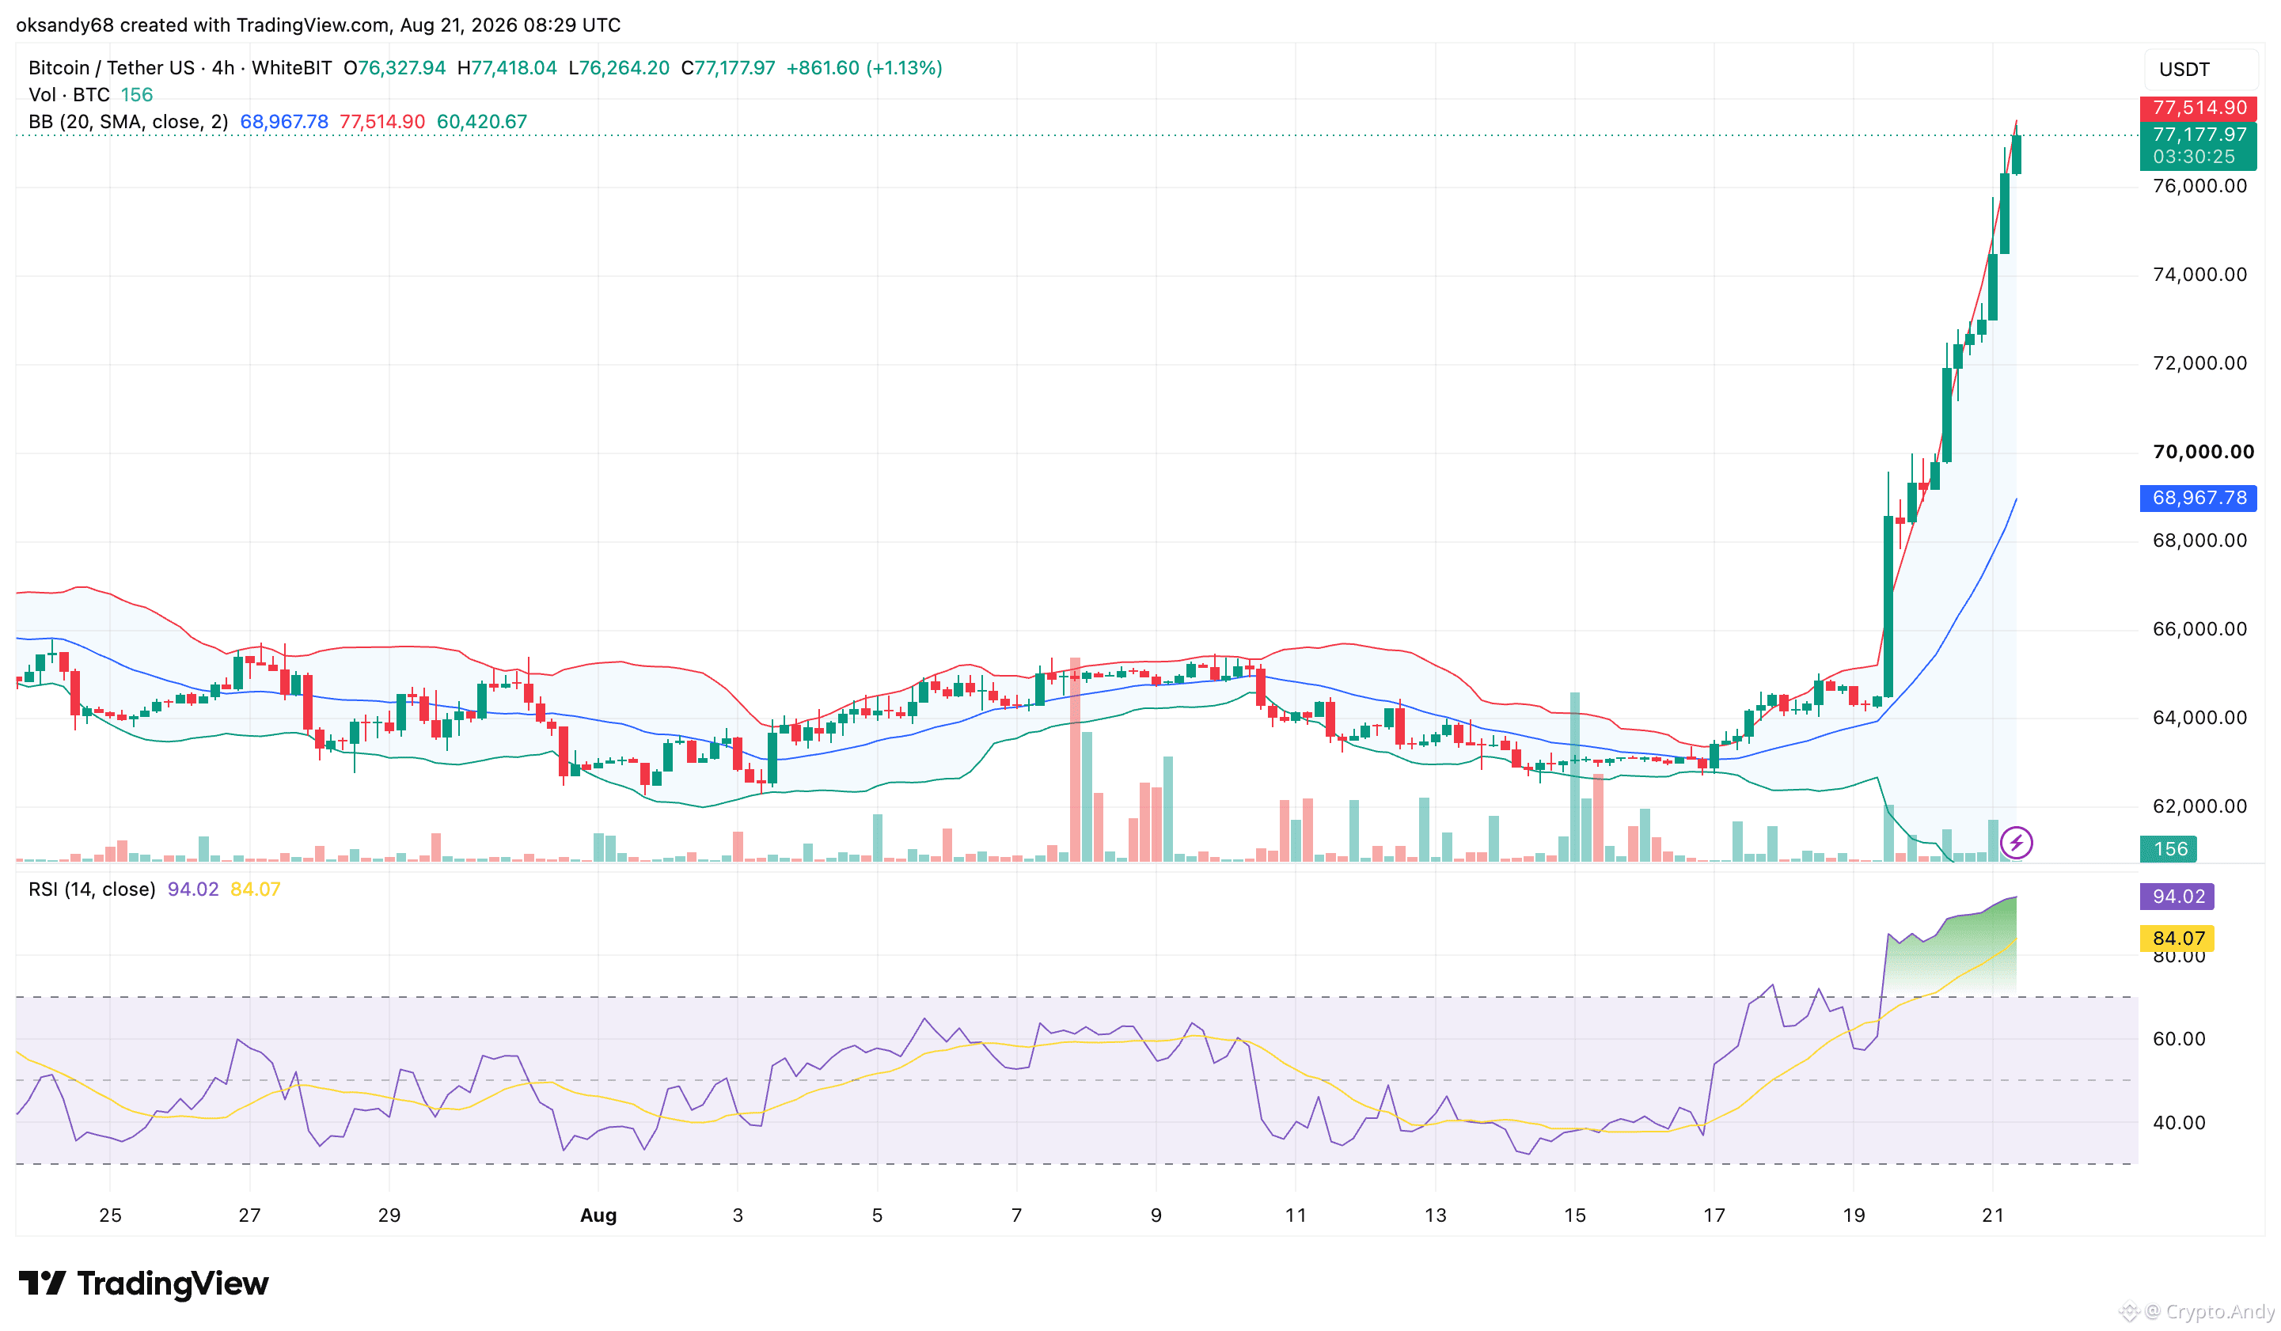This screenshot has height=1331, width=2281.
Task: Click the 40.00 RSI axis tick
Action: click(x=2179, y=1123)
